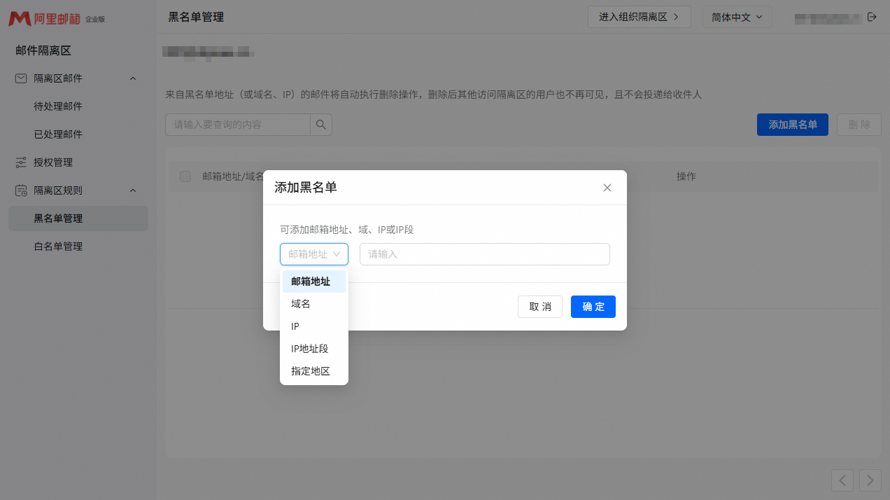This screenshot has height=500, width=890.
Task: Click the 邮箱地址/域名 column header
Action: tap(234, 176)
